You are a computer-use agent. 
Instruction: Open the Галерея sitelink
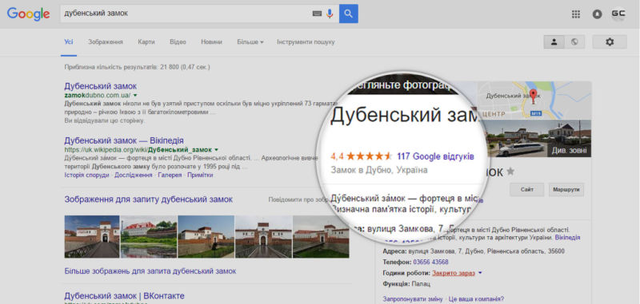point(170,175)
